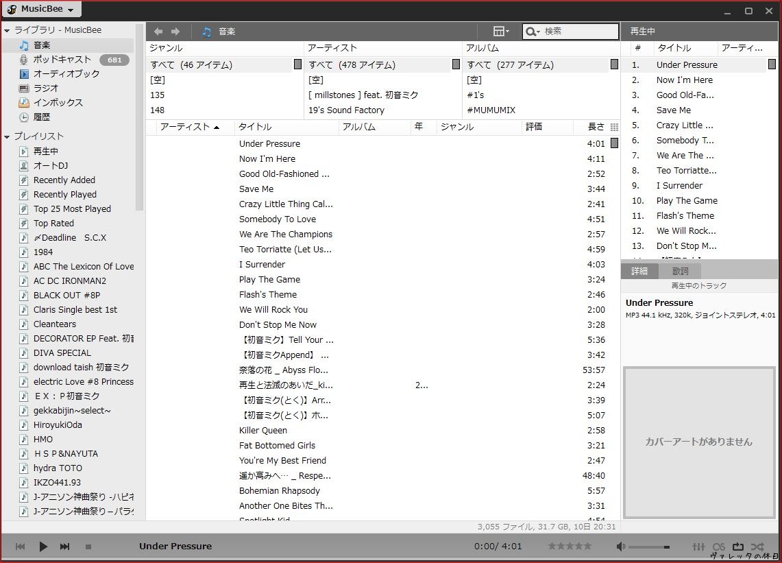Open the MusicBee main menu dropdown
Viewport: 782px width, 563px height.
pyautogui.click(x=42, y=9)
